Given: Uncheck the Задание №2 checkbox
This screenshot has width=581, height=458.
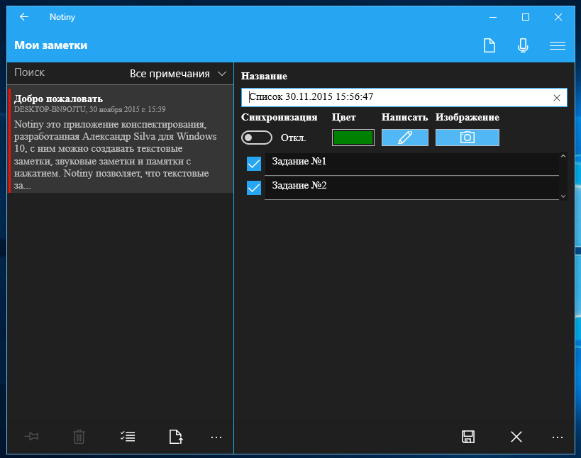Looking at the screenshot, I should coord(254,188).
